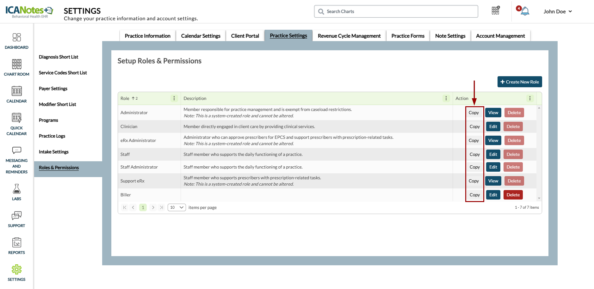Open the Labs flask icon
This screenshot has width=594, height=289.
tap(16, 192)
